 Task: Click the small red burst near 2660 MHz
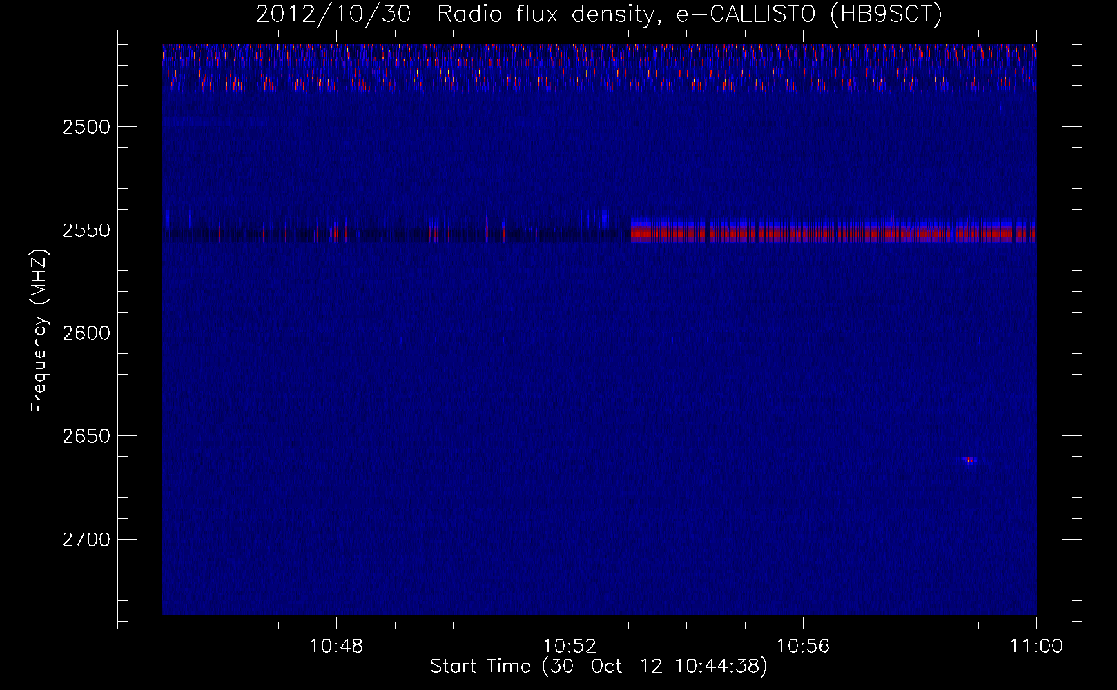(970, 460)
